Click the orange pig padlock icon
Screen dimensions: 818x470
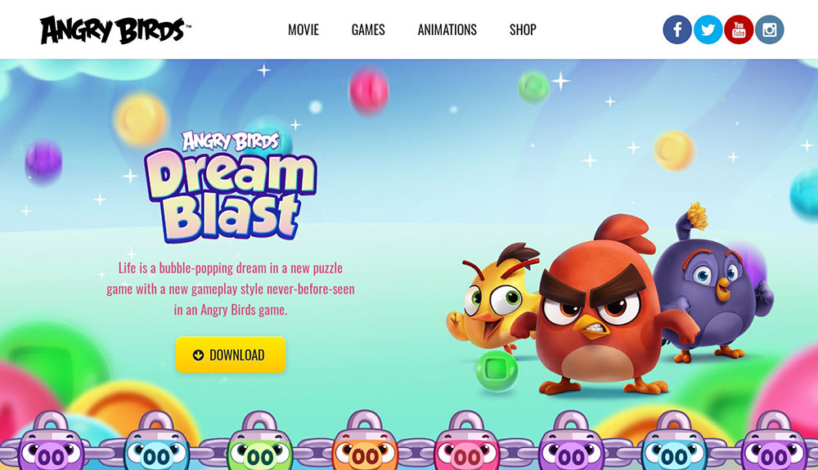pyautogui.click(x=365, y=442)
